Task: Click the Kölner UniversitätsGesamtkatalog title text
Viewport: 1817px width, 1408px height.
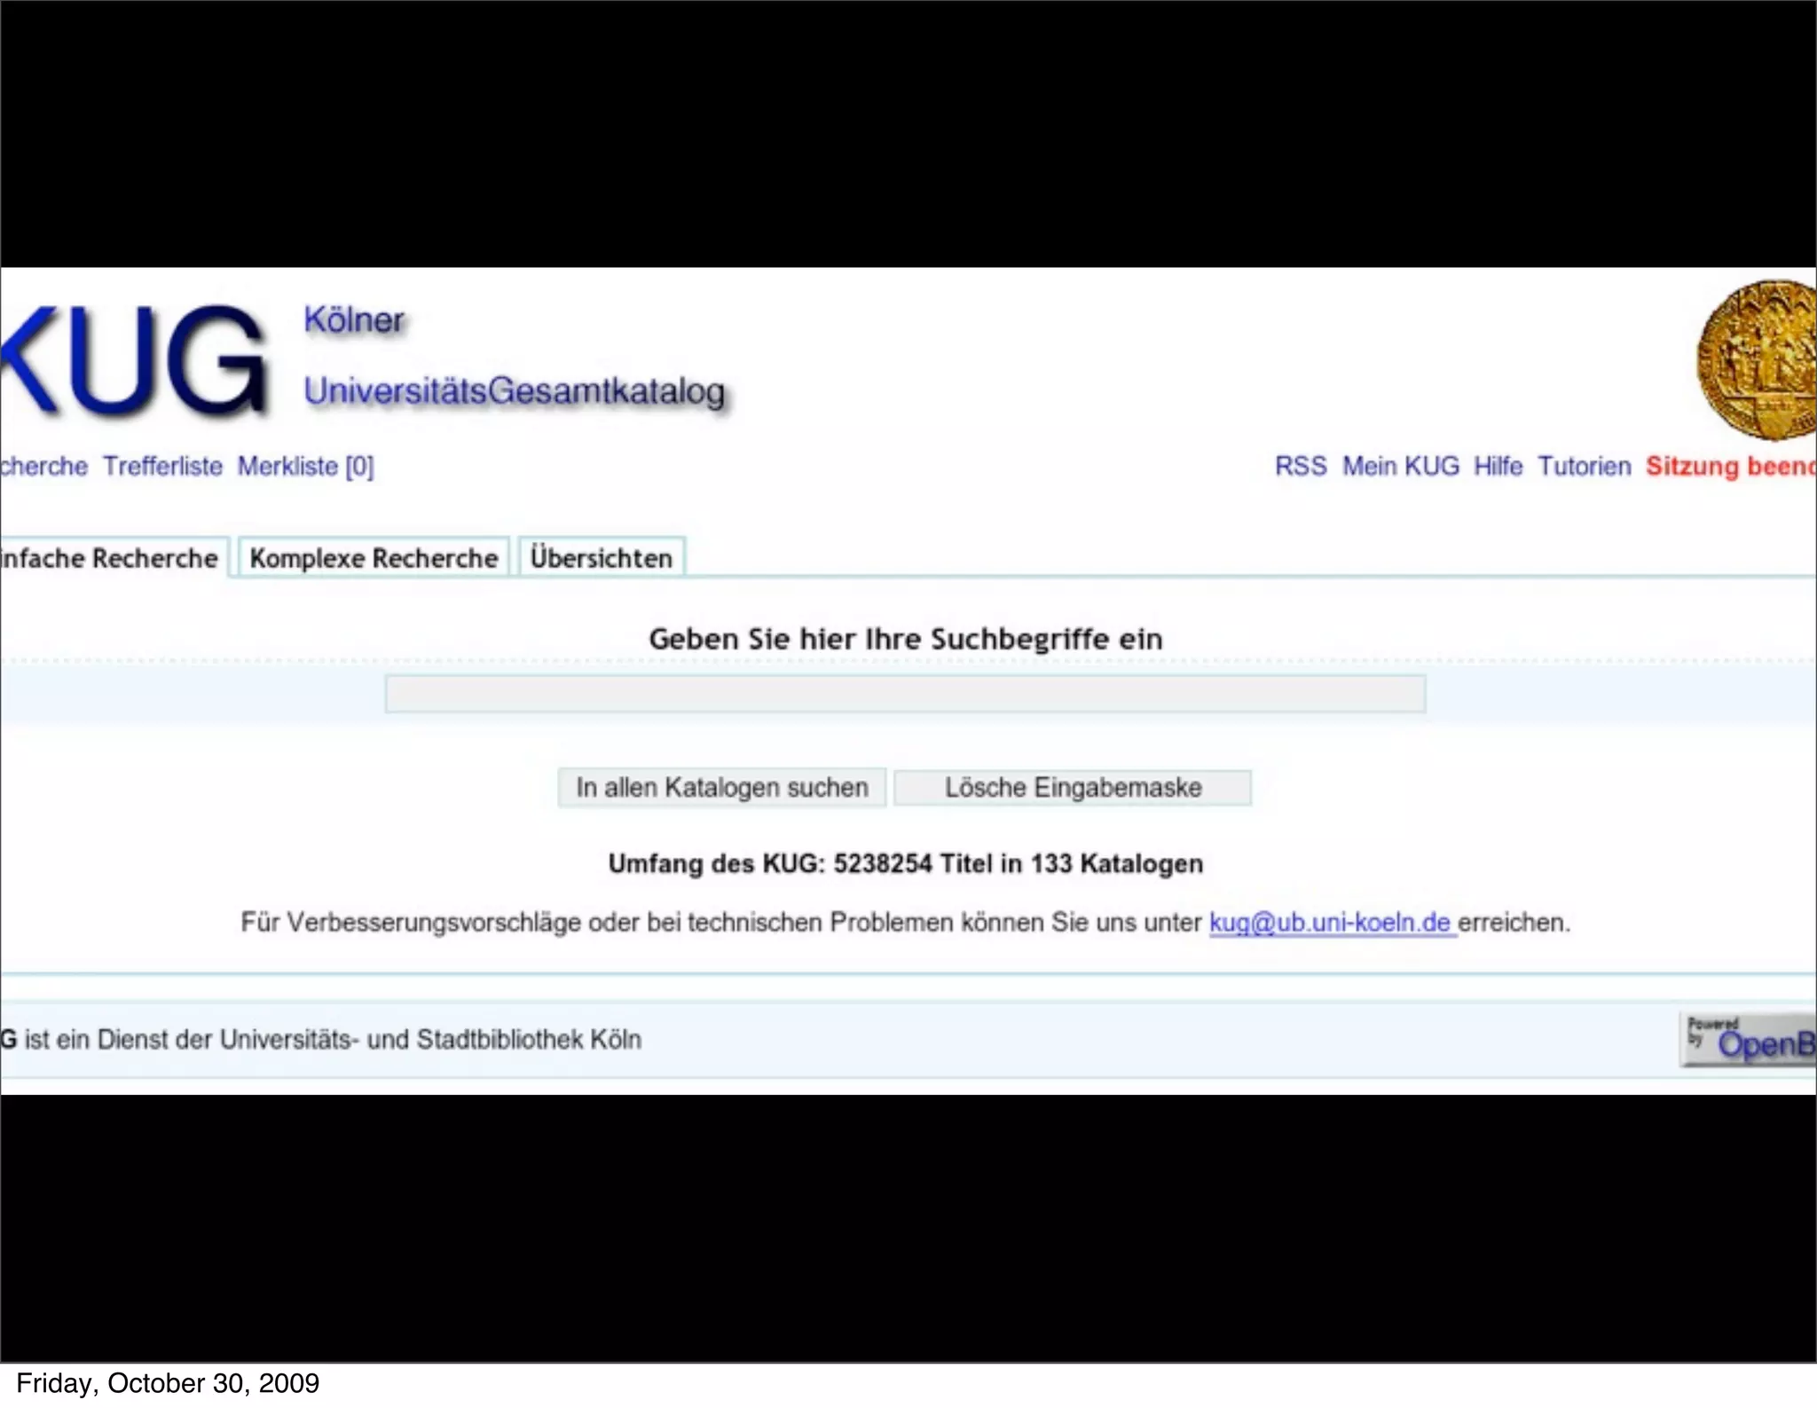Action: pos(514,390)
